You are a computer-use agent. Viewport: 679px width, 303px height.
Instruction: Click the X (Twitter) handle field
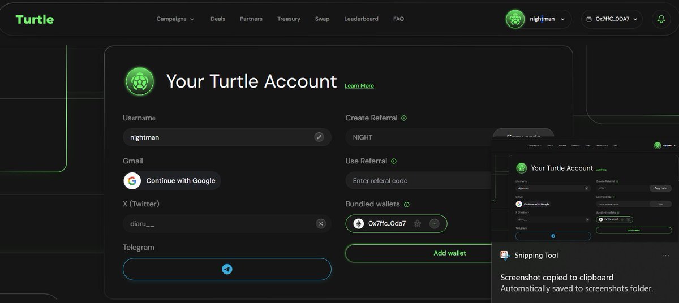click(x=227, y=224)
